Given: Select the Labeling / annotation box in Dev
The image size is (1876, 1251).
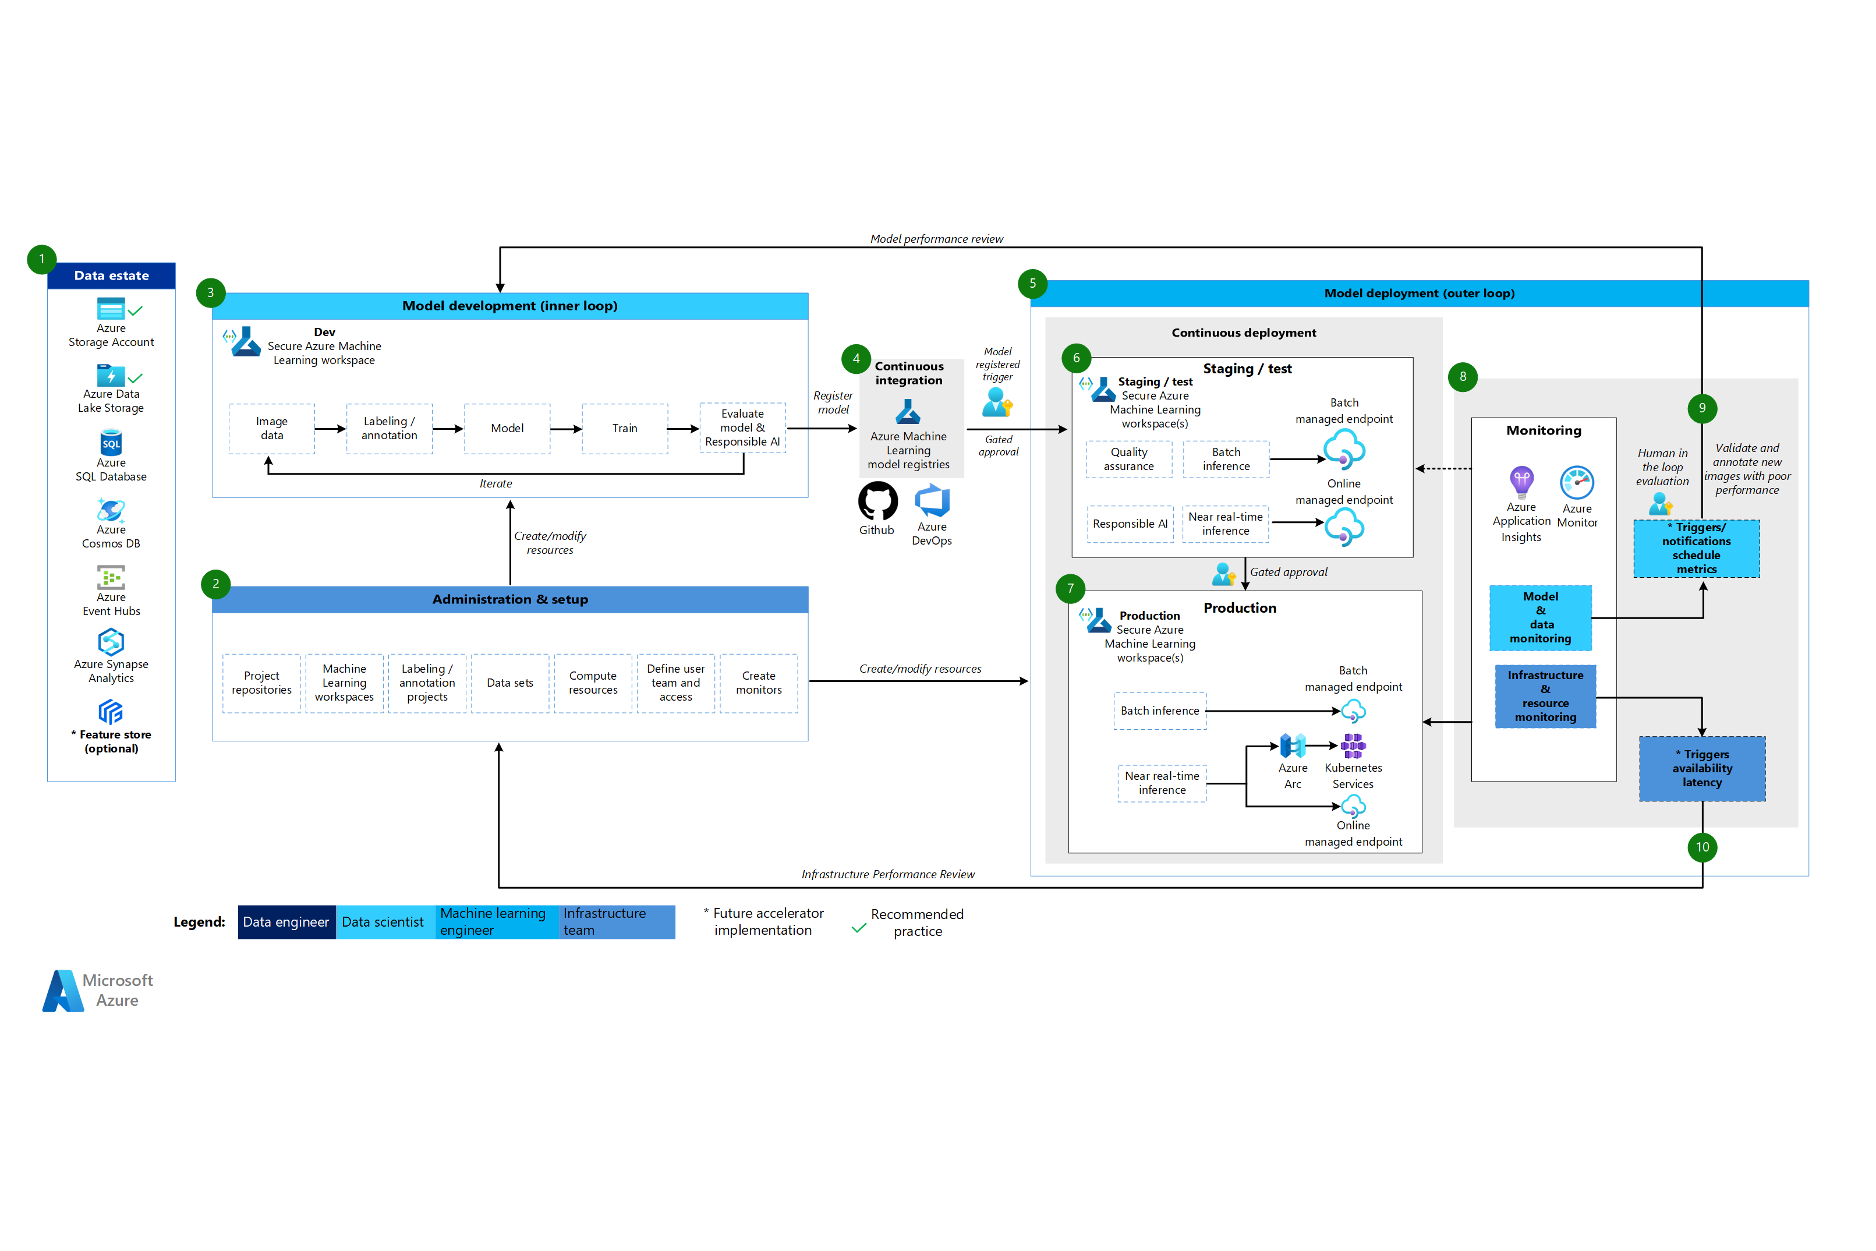Looking at the screenshot, I should coord(390,429).
